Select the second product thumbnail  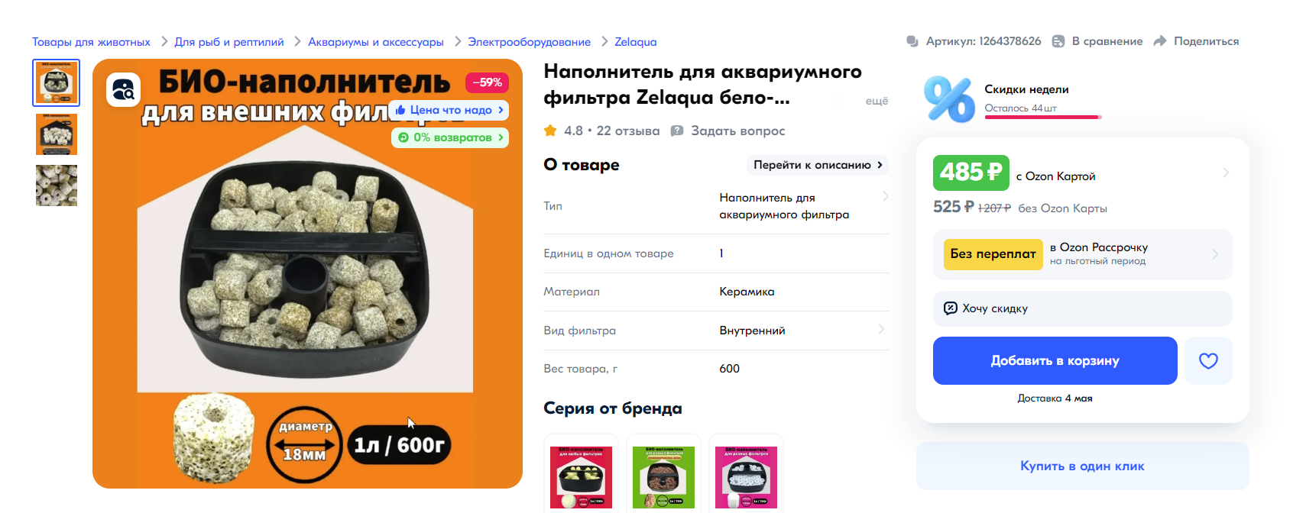pyautogui.click(x=57, y=134)
